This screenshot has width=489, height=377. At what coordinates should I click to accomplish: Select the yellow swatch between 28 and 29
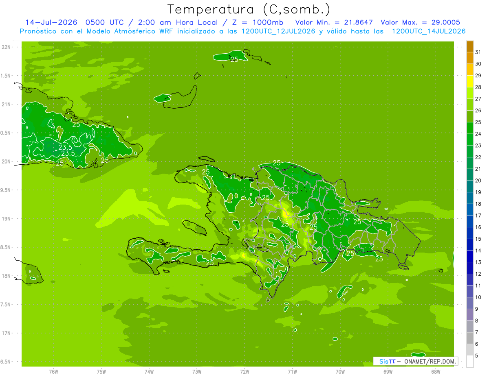470,81
